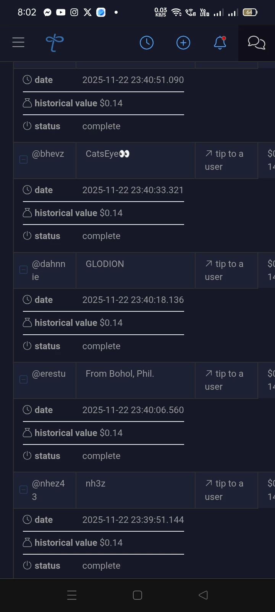This screenshot has width=275, height=612.
Task: Tap the plus circle add icon
Action: click(x=183, y=42)
